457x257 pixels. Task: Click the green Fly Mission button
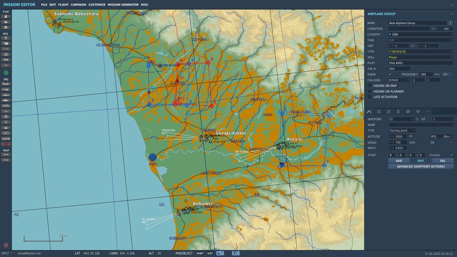[x=6, y=73]
